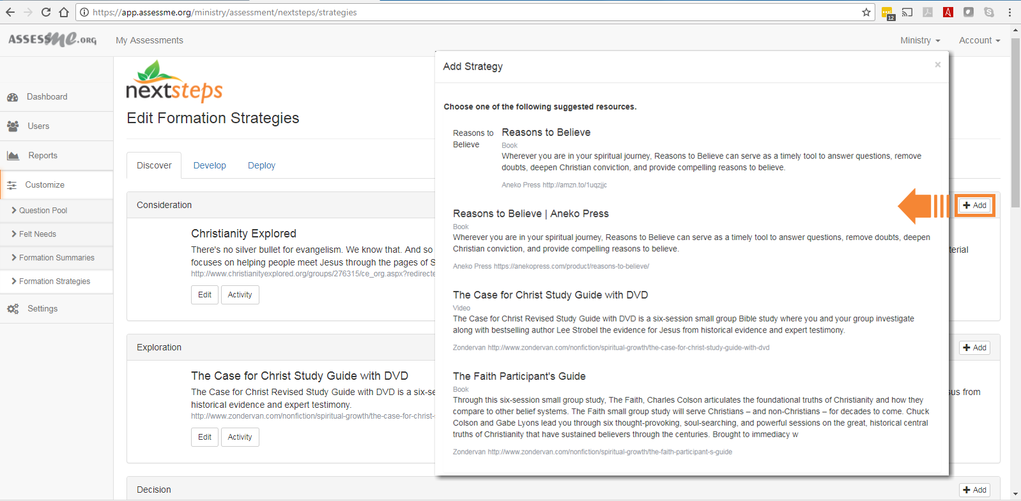1021x501 pixels.
Task: Open Settings in the sidebar
Action: 56,309
